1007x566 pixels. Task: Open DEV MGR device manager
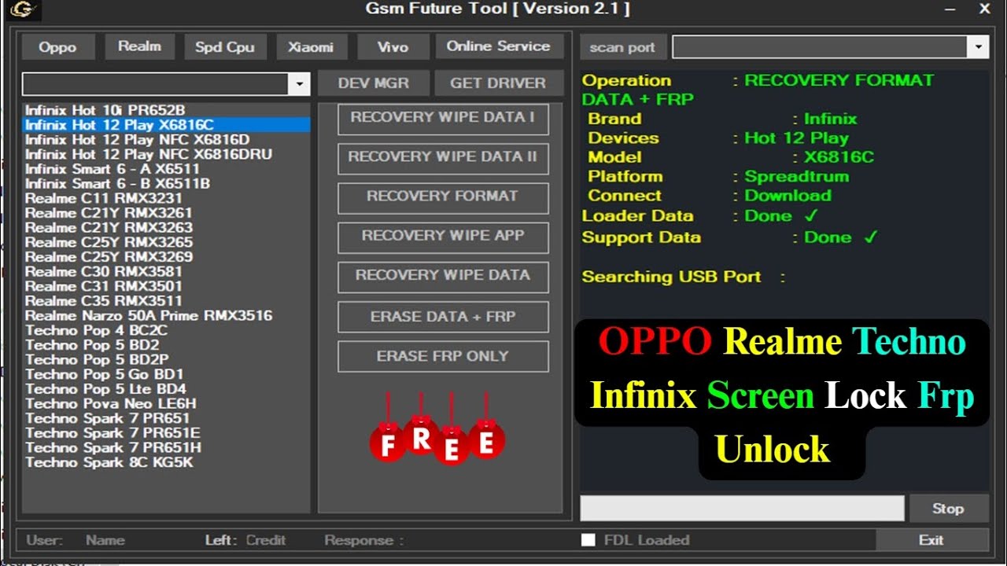tap(374, 83)
